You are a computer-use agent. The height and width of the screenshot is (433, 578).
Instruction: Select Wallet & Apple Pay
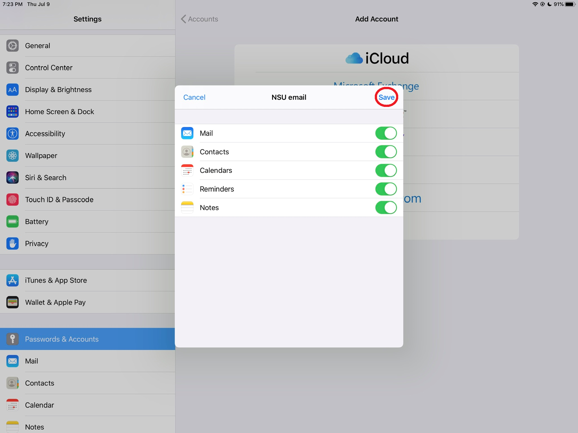pyautogui.click(x=87, y=302)
